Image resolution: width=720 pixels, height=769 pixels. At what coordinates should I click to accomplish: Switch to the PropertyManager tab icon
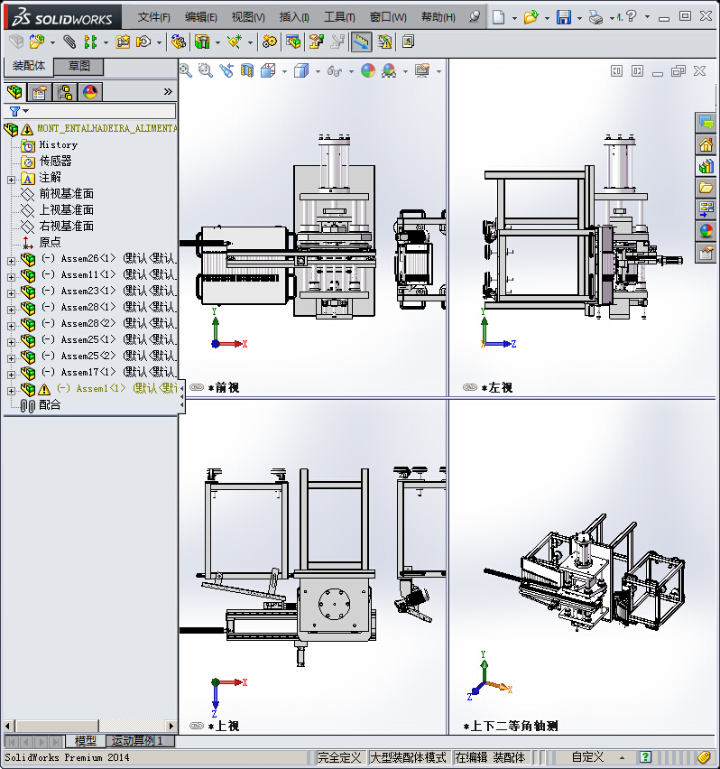pyautogui.click(x=39, y=92)
